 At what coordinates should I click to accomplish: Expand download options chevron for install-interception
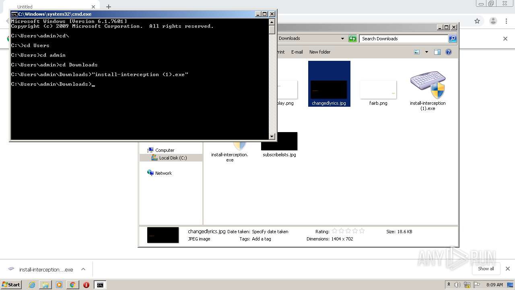coord(83,269)
